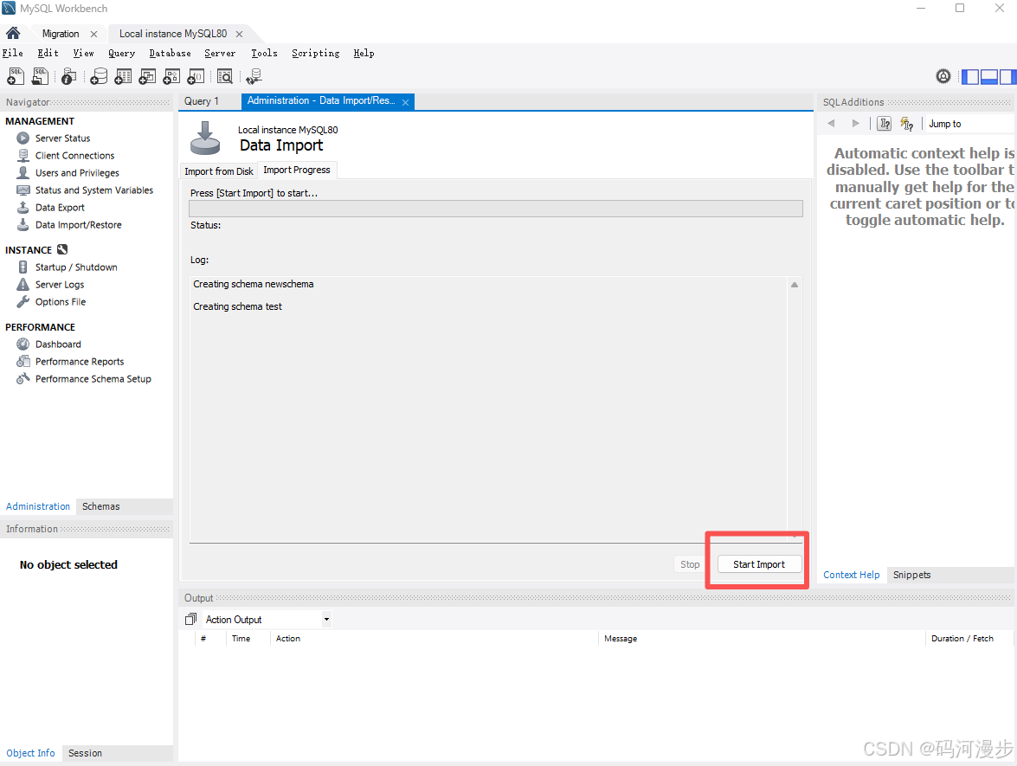This screenshot has height=766, width=1017.
Task: Open the Query menu
Action: pos(121,53)
